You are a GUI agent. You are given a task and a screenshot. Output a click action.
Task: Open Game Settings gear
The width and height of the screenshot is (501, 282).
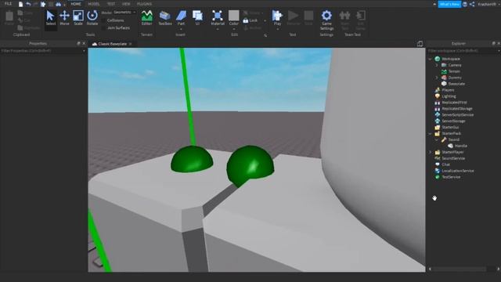pos(326,16)
